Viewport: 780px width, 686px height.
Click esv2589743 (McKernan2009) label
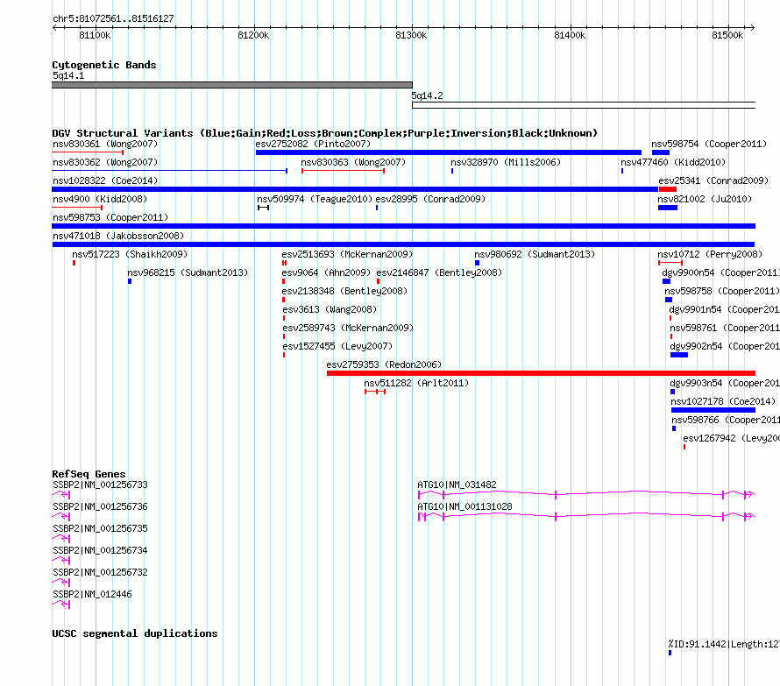pos(348,328)
